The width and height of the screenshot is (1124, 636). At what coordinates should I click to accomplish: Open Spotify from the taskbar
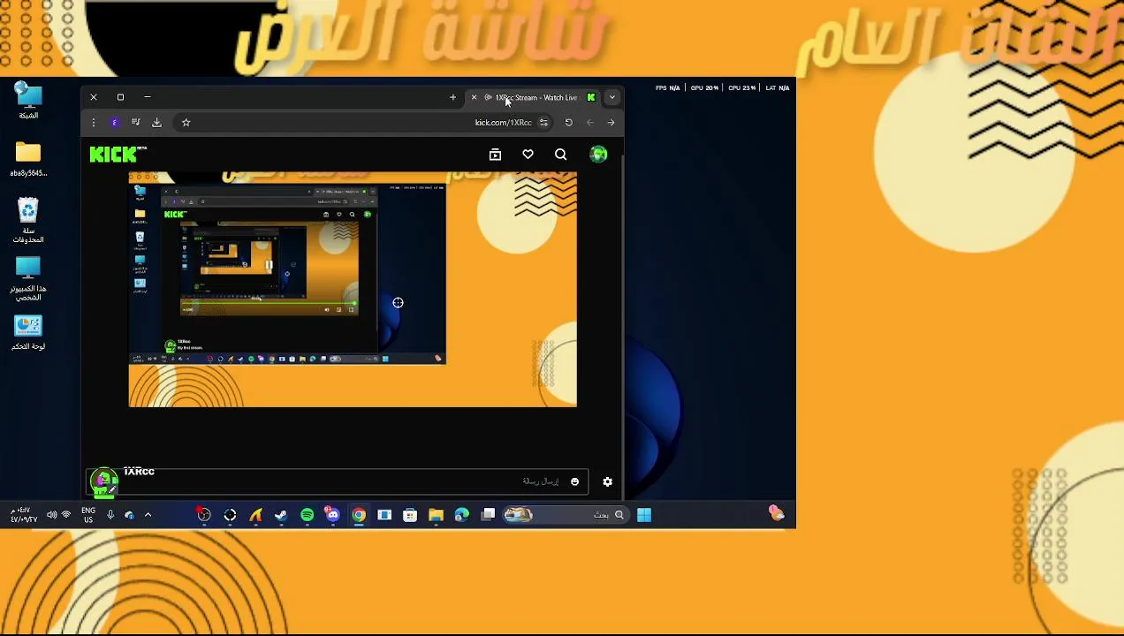point(307,515)
